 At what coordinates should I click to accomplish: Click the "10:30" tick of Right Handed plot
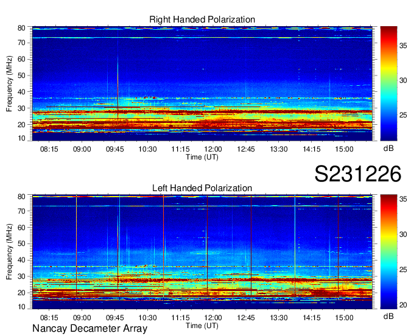coord(147,149)
